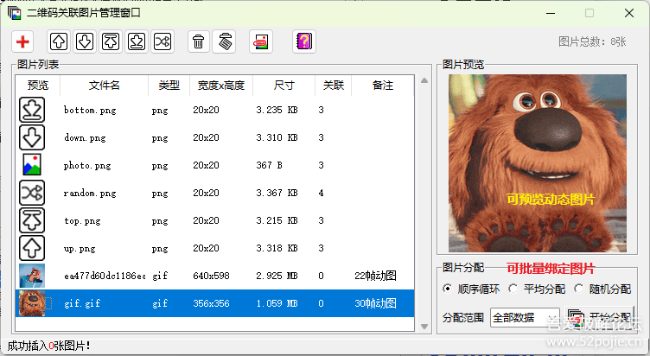This screenshot has width=650, height=356.
Task: Sort list by 尺寸 column header
Action: [284, 86]
